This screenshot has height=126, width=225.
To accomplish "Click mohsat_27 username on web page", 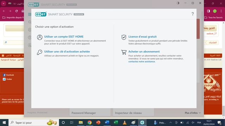I will [212, 34].
